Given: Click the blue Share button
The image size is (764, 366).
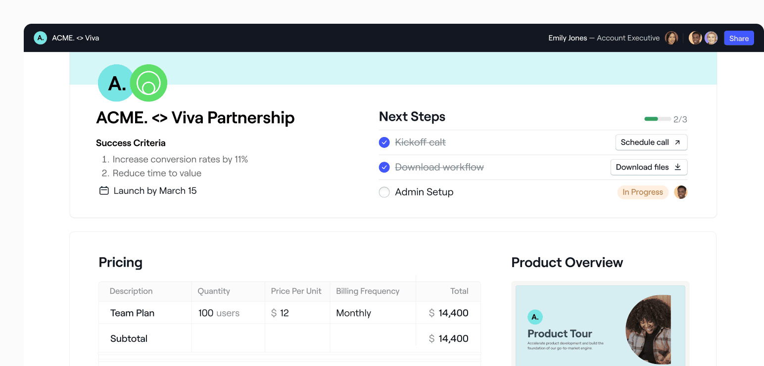Looking at the screenshot, I should tap(739, 38).
